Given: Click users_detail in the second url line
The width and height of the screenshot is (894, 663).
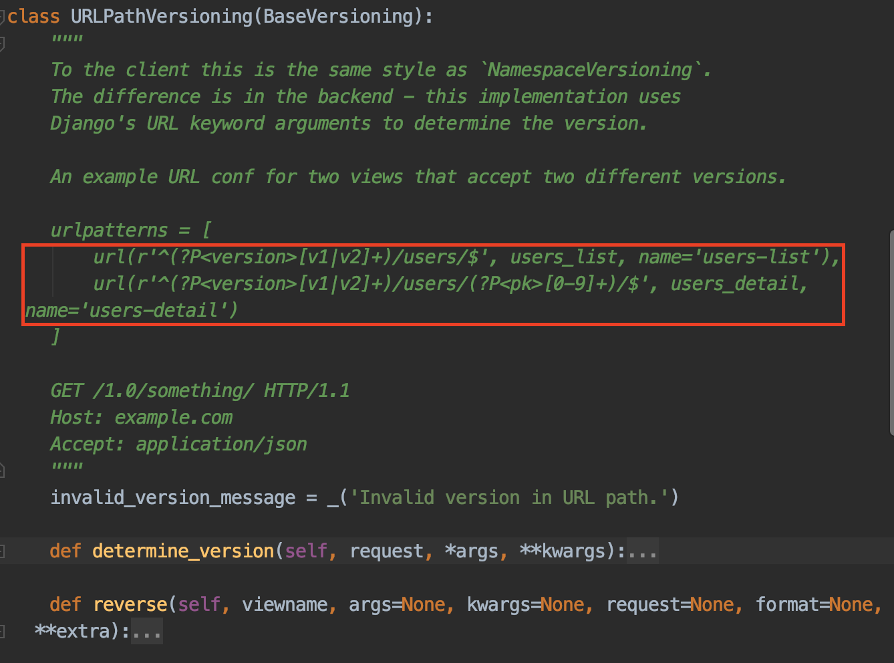Looking at the screenshot, I should point(734,284).
